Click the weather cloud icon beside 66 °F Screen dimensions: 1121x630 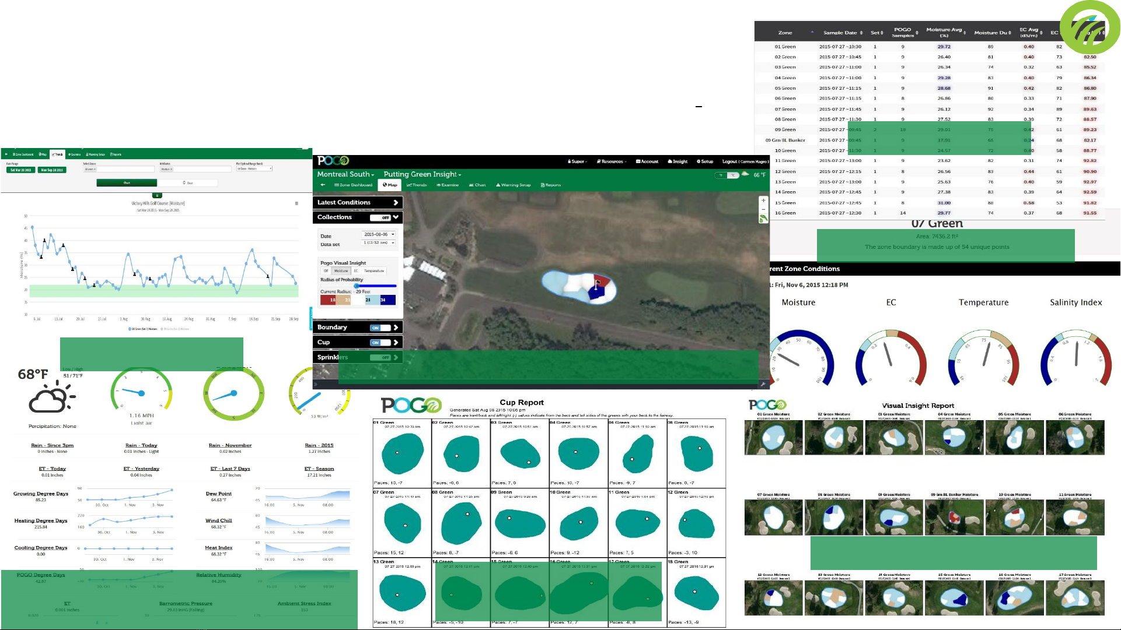[x=745, y=174]
